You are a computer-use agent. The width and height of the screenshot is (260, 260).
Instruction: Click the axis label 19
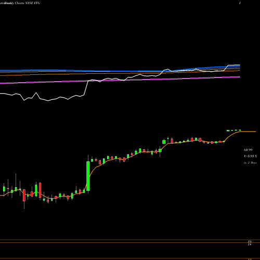pyautogui.click(x=250, y=241)
